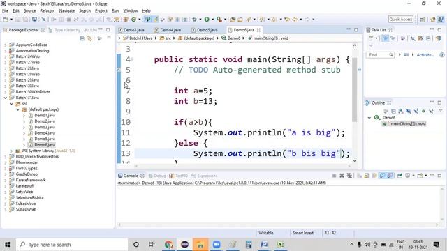This screenshot has width=447, height=251.
Task: Switch to the Debug tab beside Console
Action: (x=157, y=176)
